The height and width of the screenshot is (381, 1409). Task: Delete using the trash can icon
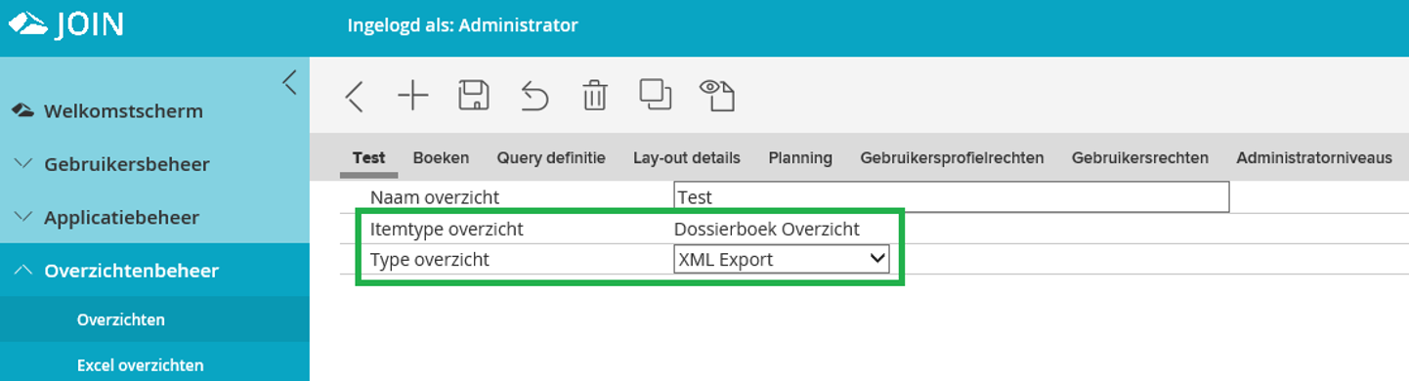pyautogui.click(x=595, y=95)
